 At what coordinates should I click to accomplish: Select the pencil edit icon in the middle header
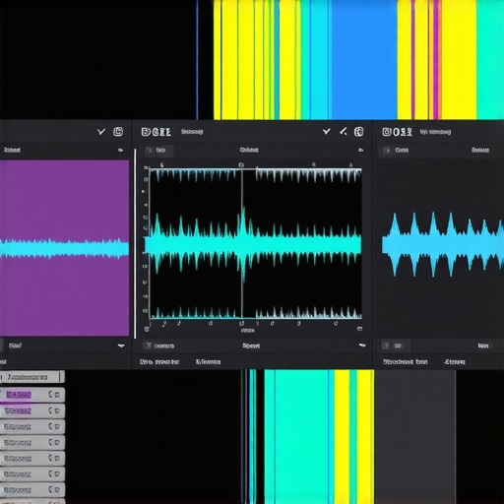pos(343,132)
